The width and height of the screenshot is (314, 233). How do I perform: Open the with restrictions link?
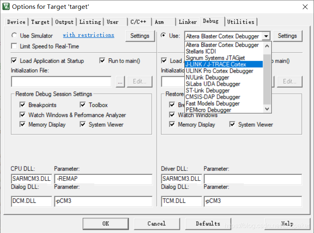88,35
